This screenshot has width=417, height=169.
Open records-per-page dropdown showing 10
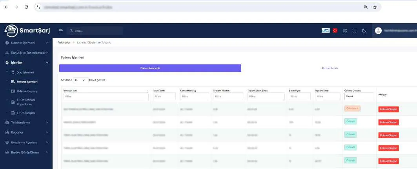pyautogui.click(x=80, y=80)
